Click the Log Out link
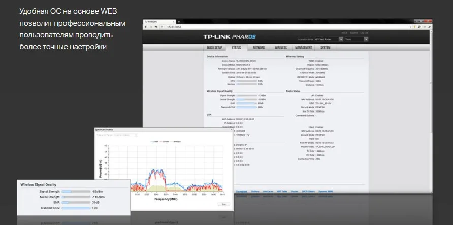 [x=365, y=33]
